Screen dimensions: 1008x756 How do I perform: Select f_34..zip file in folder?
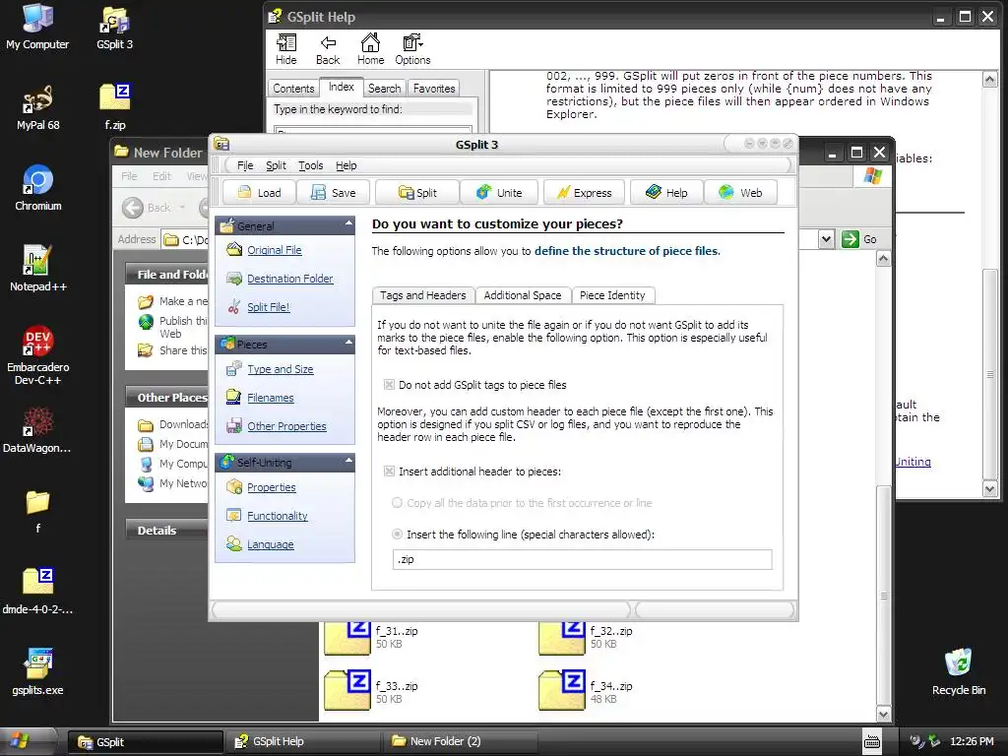tap(586, 690)
